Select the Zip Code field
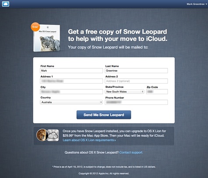The width and height of the screenshot is (208, 178). point(157,92)
